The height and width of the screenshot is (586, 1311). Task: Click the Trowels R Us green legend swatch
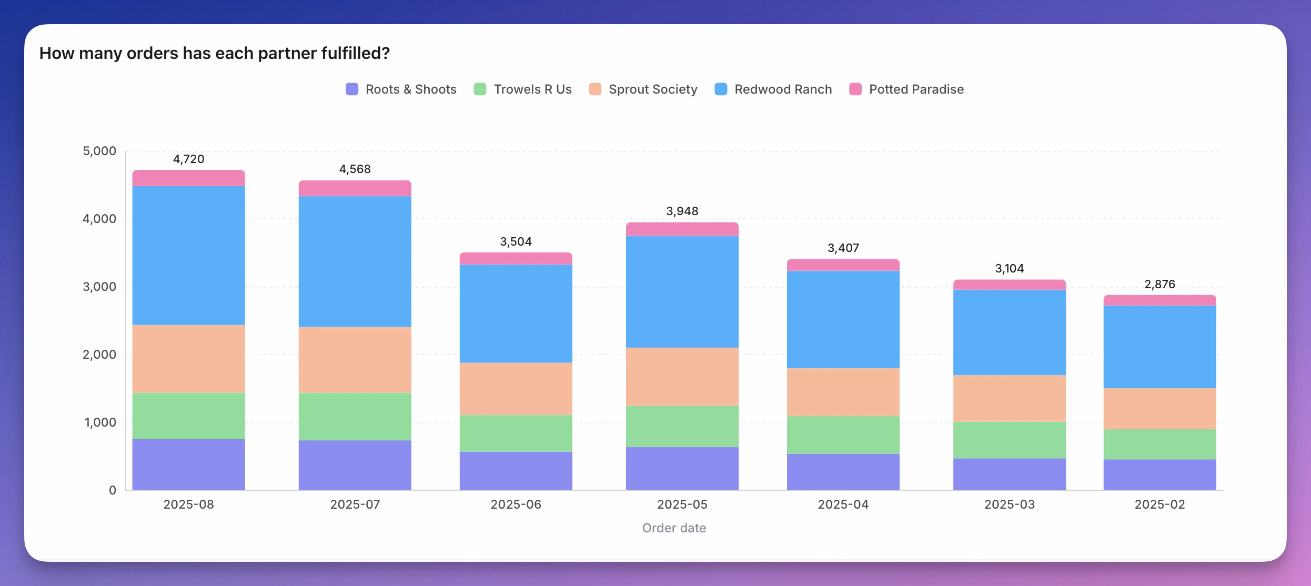point(480,89)
